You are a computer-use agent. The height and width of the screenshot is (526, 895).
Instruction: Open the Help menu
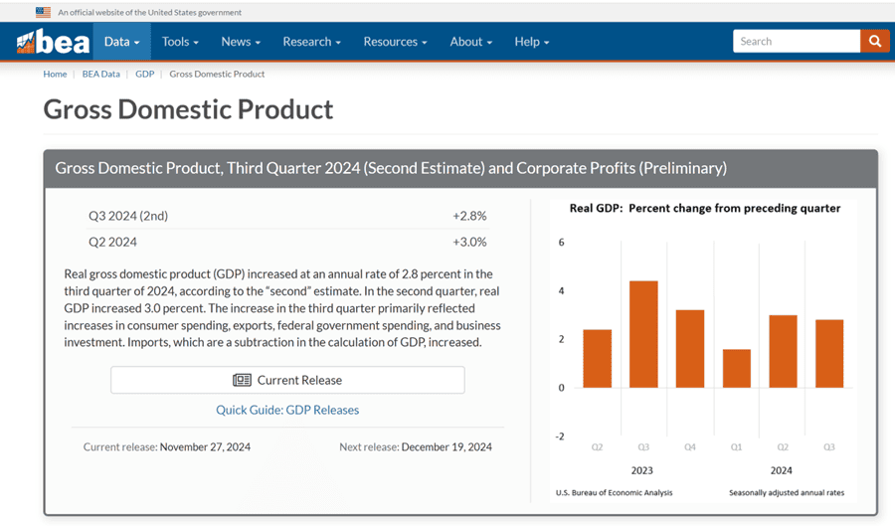point(532,42)
